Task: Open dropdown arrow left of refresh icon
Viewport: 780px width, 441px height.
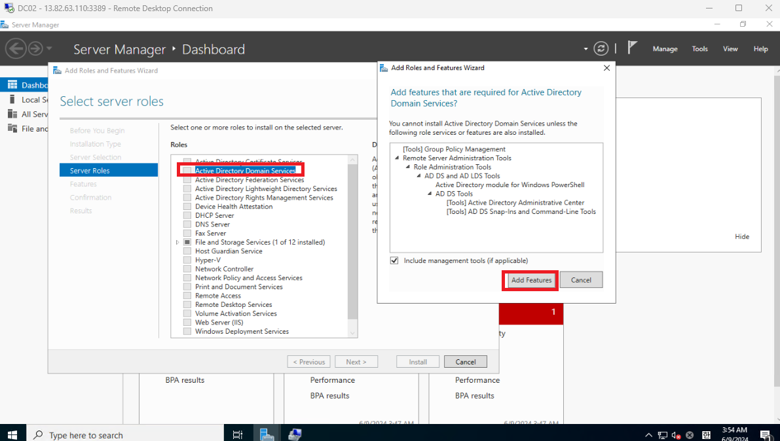Action: (x=585, y=48)
